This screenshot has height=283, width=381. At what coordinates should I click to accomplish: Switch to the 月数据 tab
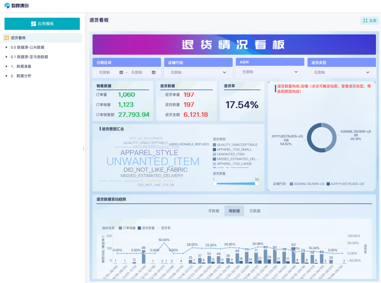tap(213, 211)
